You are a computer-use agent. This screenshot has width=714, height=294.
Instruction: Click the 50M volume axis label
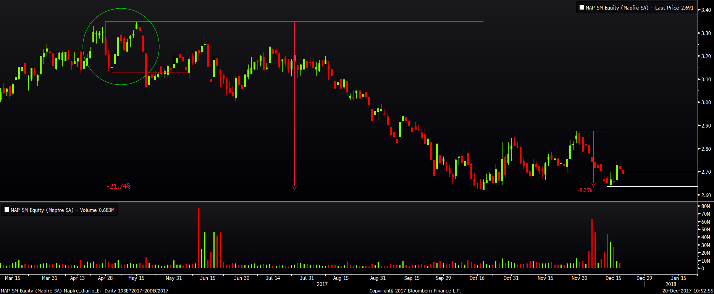(706, 229)
